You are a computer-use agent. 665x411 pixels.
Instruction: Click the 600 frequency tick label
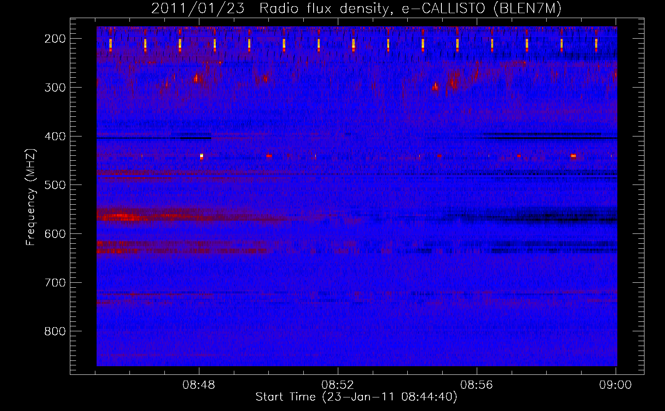[55, 233]
